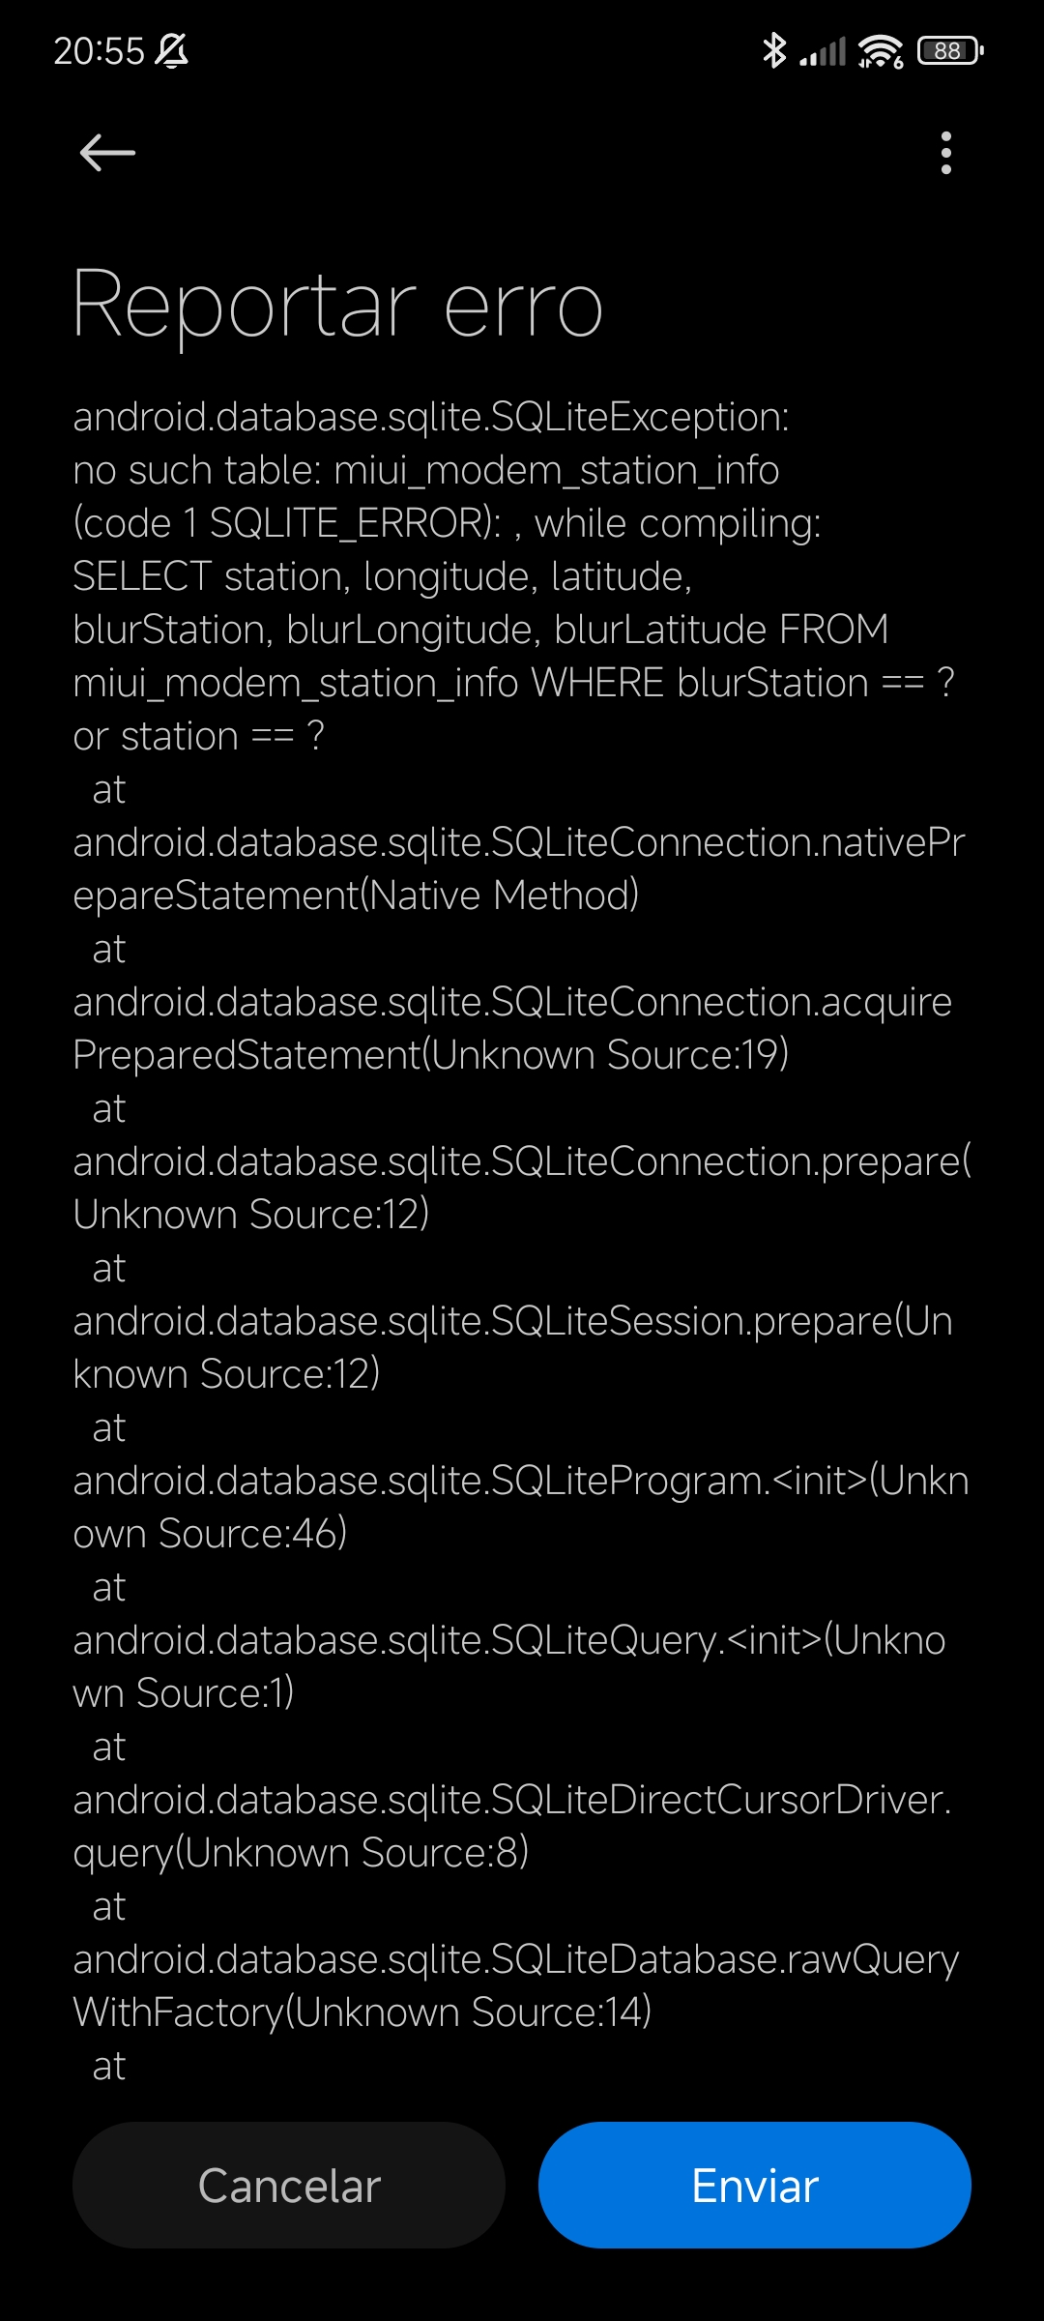
Task: Send the error report with Enviar
Action: pos(755,2185)
